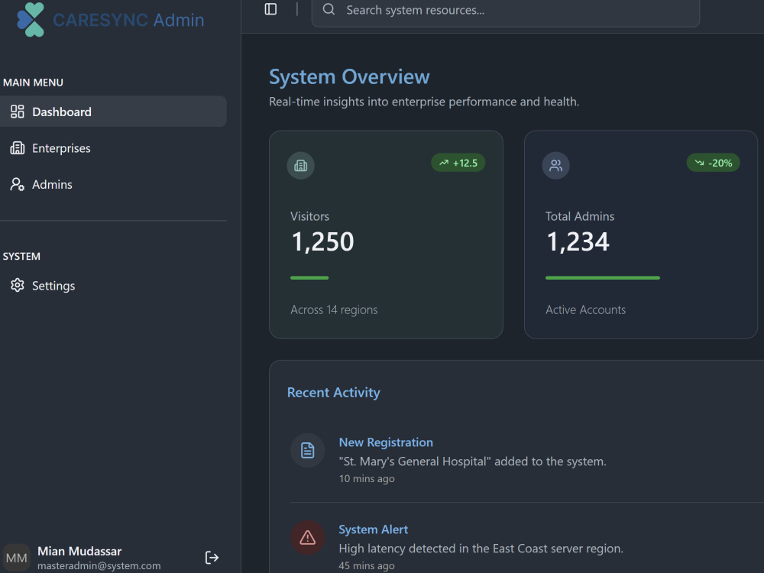Click the Settings gear icon

(18, 285)
